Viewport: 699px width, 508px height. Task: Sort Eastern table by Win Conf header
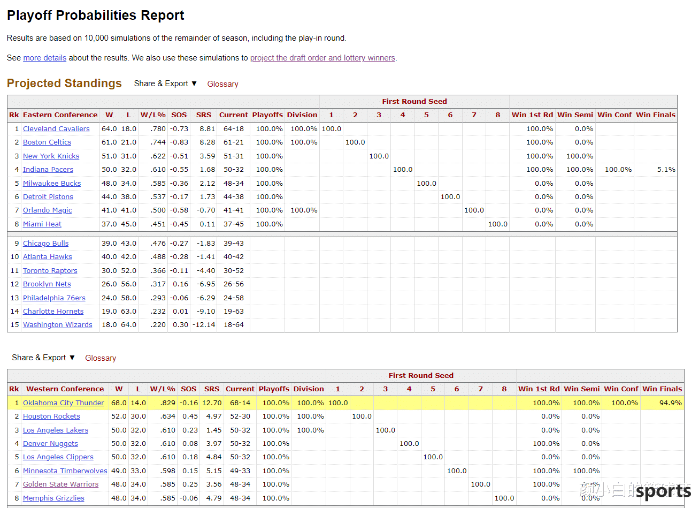pos(614,115)
